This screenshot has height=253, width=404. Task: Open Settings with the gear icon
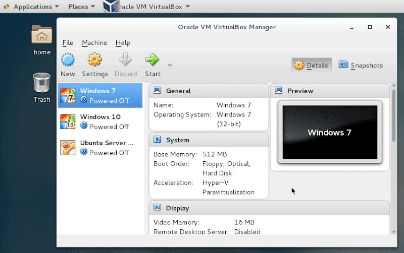(x=94, y=59)
